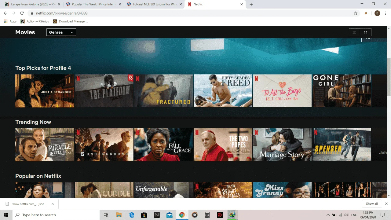The height and width of the screenshot is (220, 391).
Task: Show hidden system tray icons
Action: 328,215
